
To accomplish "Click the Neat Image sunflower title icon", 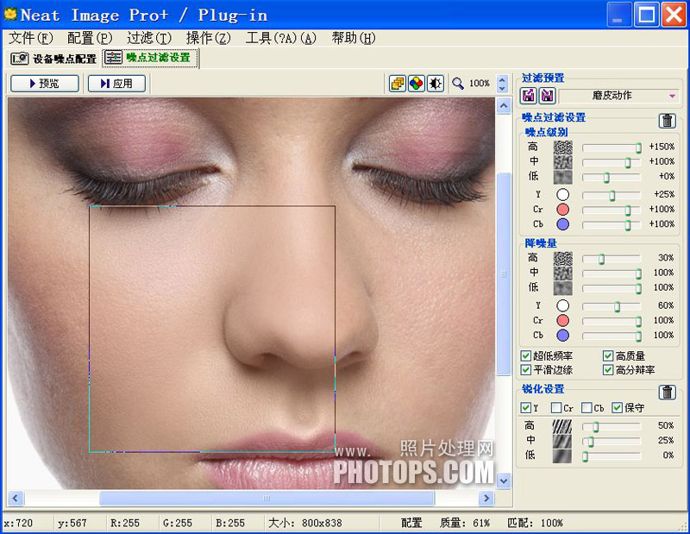I will [x=10, y=15].
